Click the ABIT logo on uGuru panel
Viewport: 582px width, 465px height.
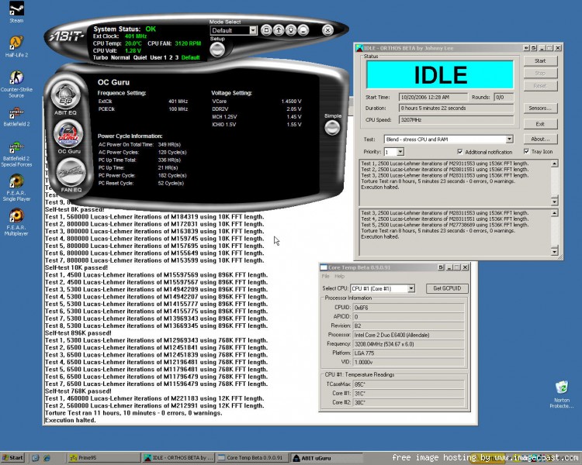tap(67, 36)
